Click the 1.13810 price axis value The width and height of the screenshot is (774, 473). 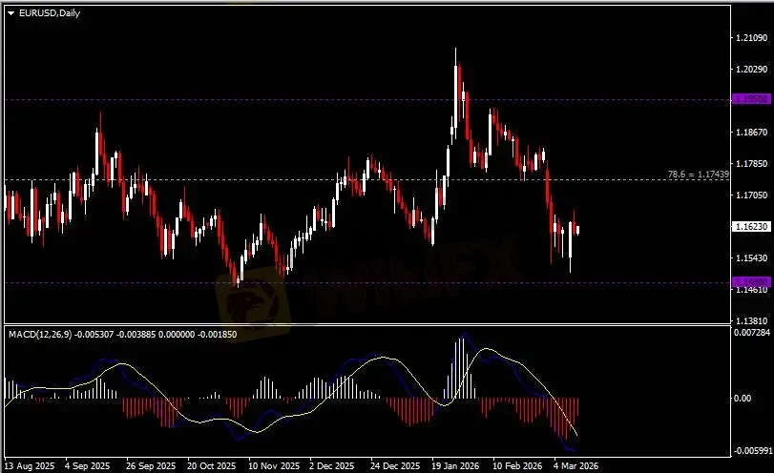[x=751, y=320]
